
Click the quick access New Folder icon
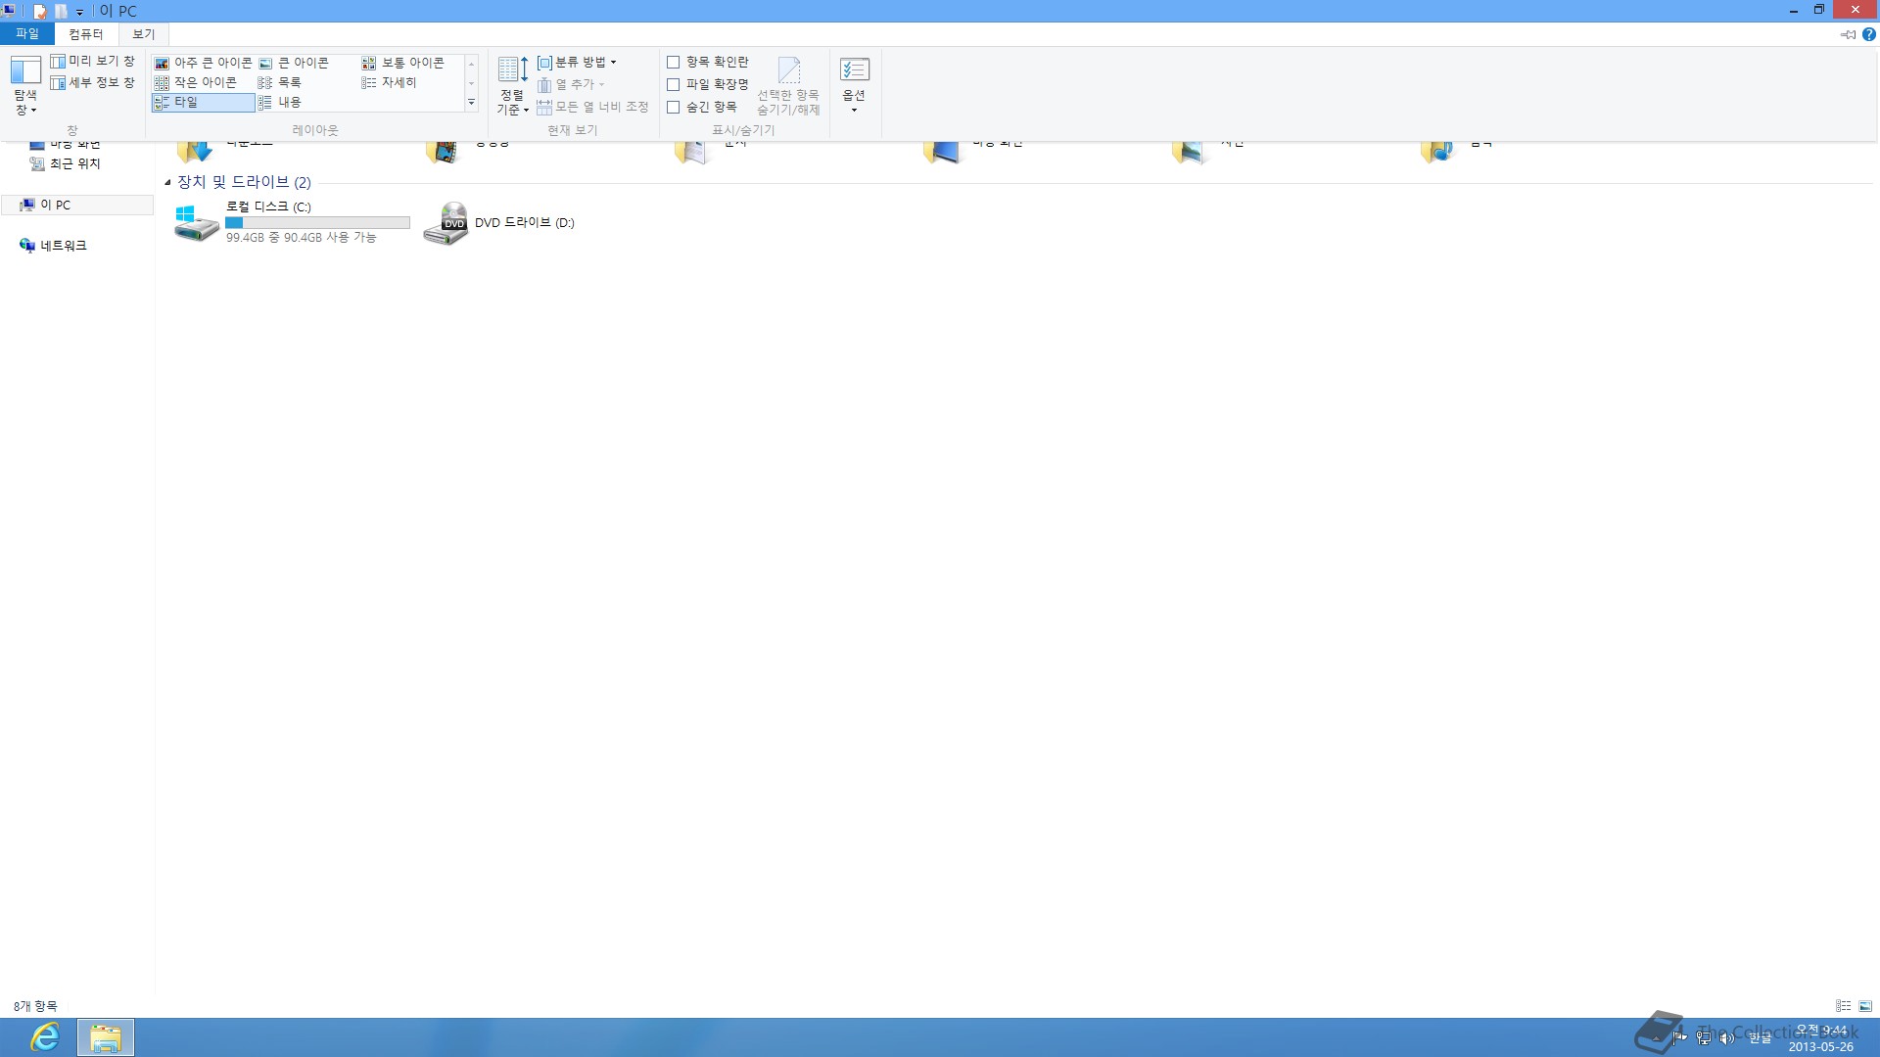click(x=61, y=11)
